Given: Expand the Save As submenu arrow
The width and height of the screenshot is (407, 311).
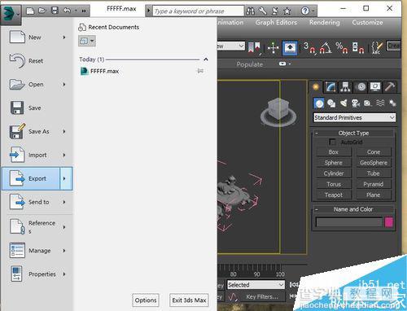Looking at the screenshot, I should [64, 131].
